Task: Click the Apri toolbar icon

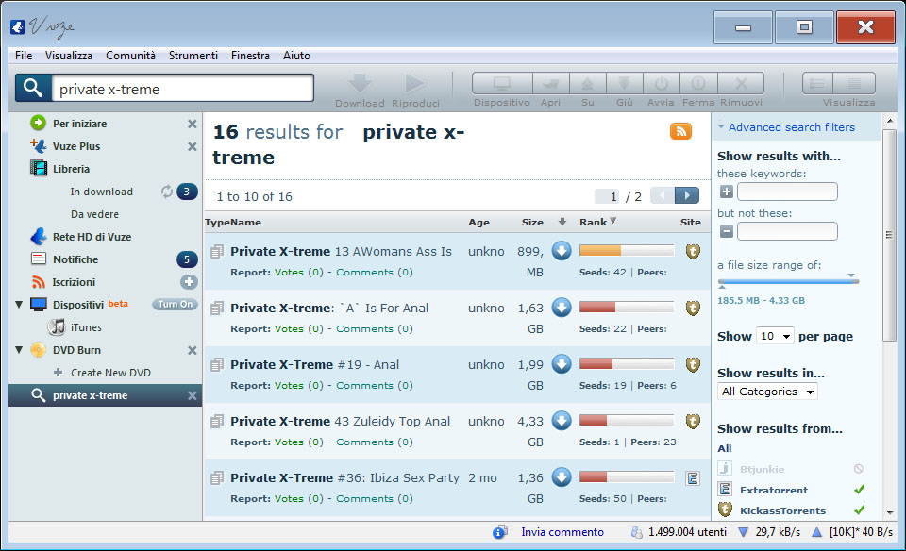Action: [x=550, y=84]
